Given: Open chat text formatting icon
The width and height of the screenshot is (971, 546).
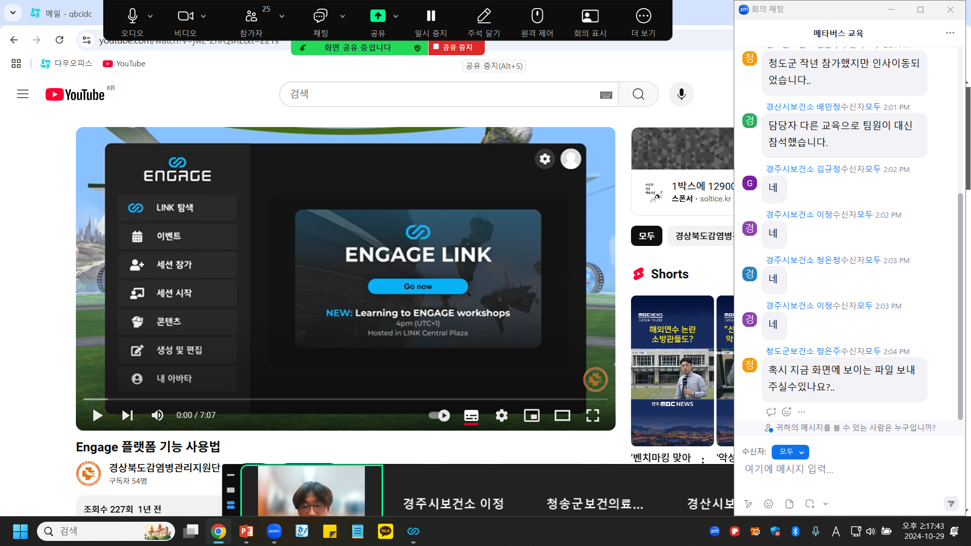Looking at the screenshot, I should [748, 503].
